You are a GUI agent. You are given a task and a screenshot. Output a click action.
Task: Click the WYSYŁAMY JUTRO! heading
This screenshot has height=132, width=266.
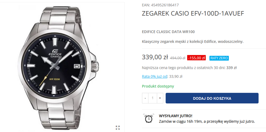[x=175, y=116]
